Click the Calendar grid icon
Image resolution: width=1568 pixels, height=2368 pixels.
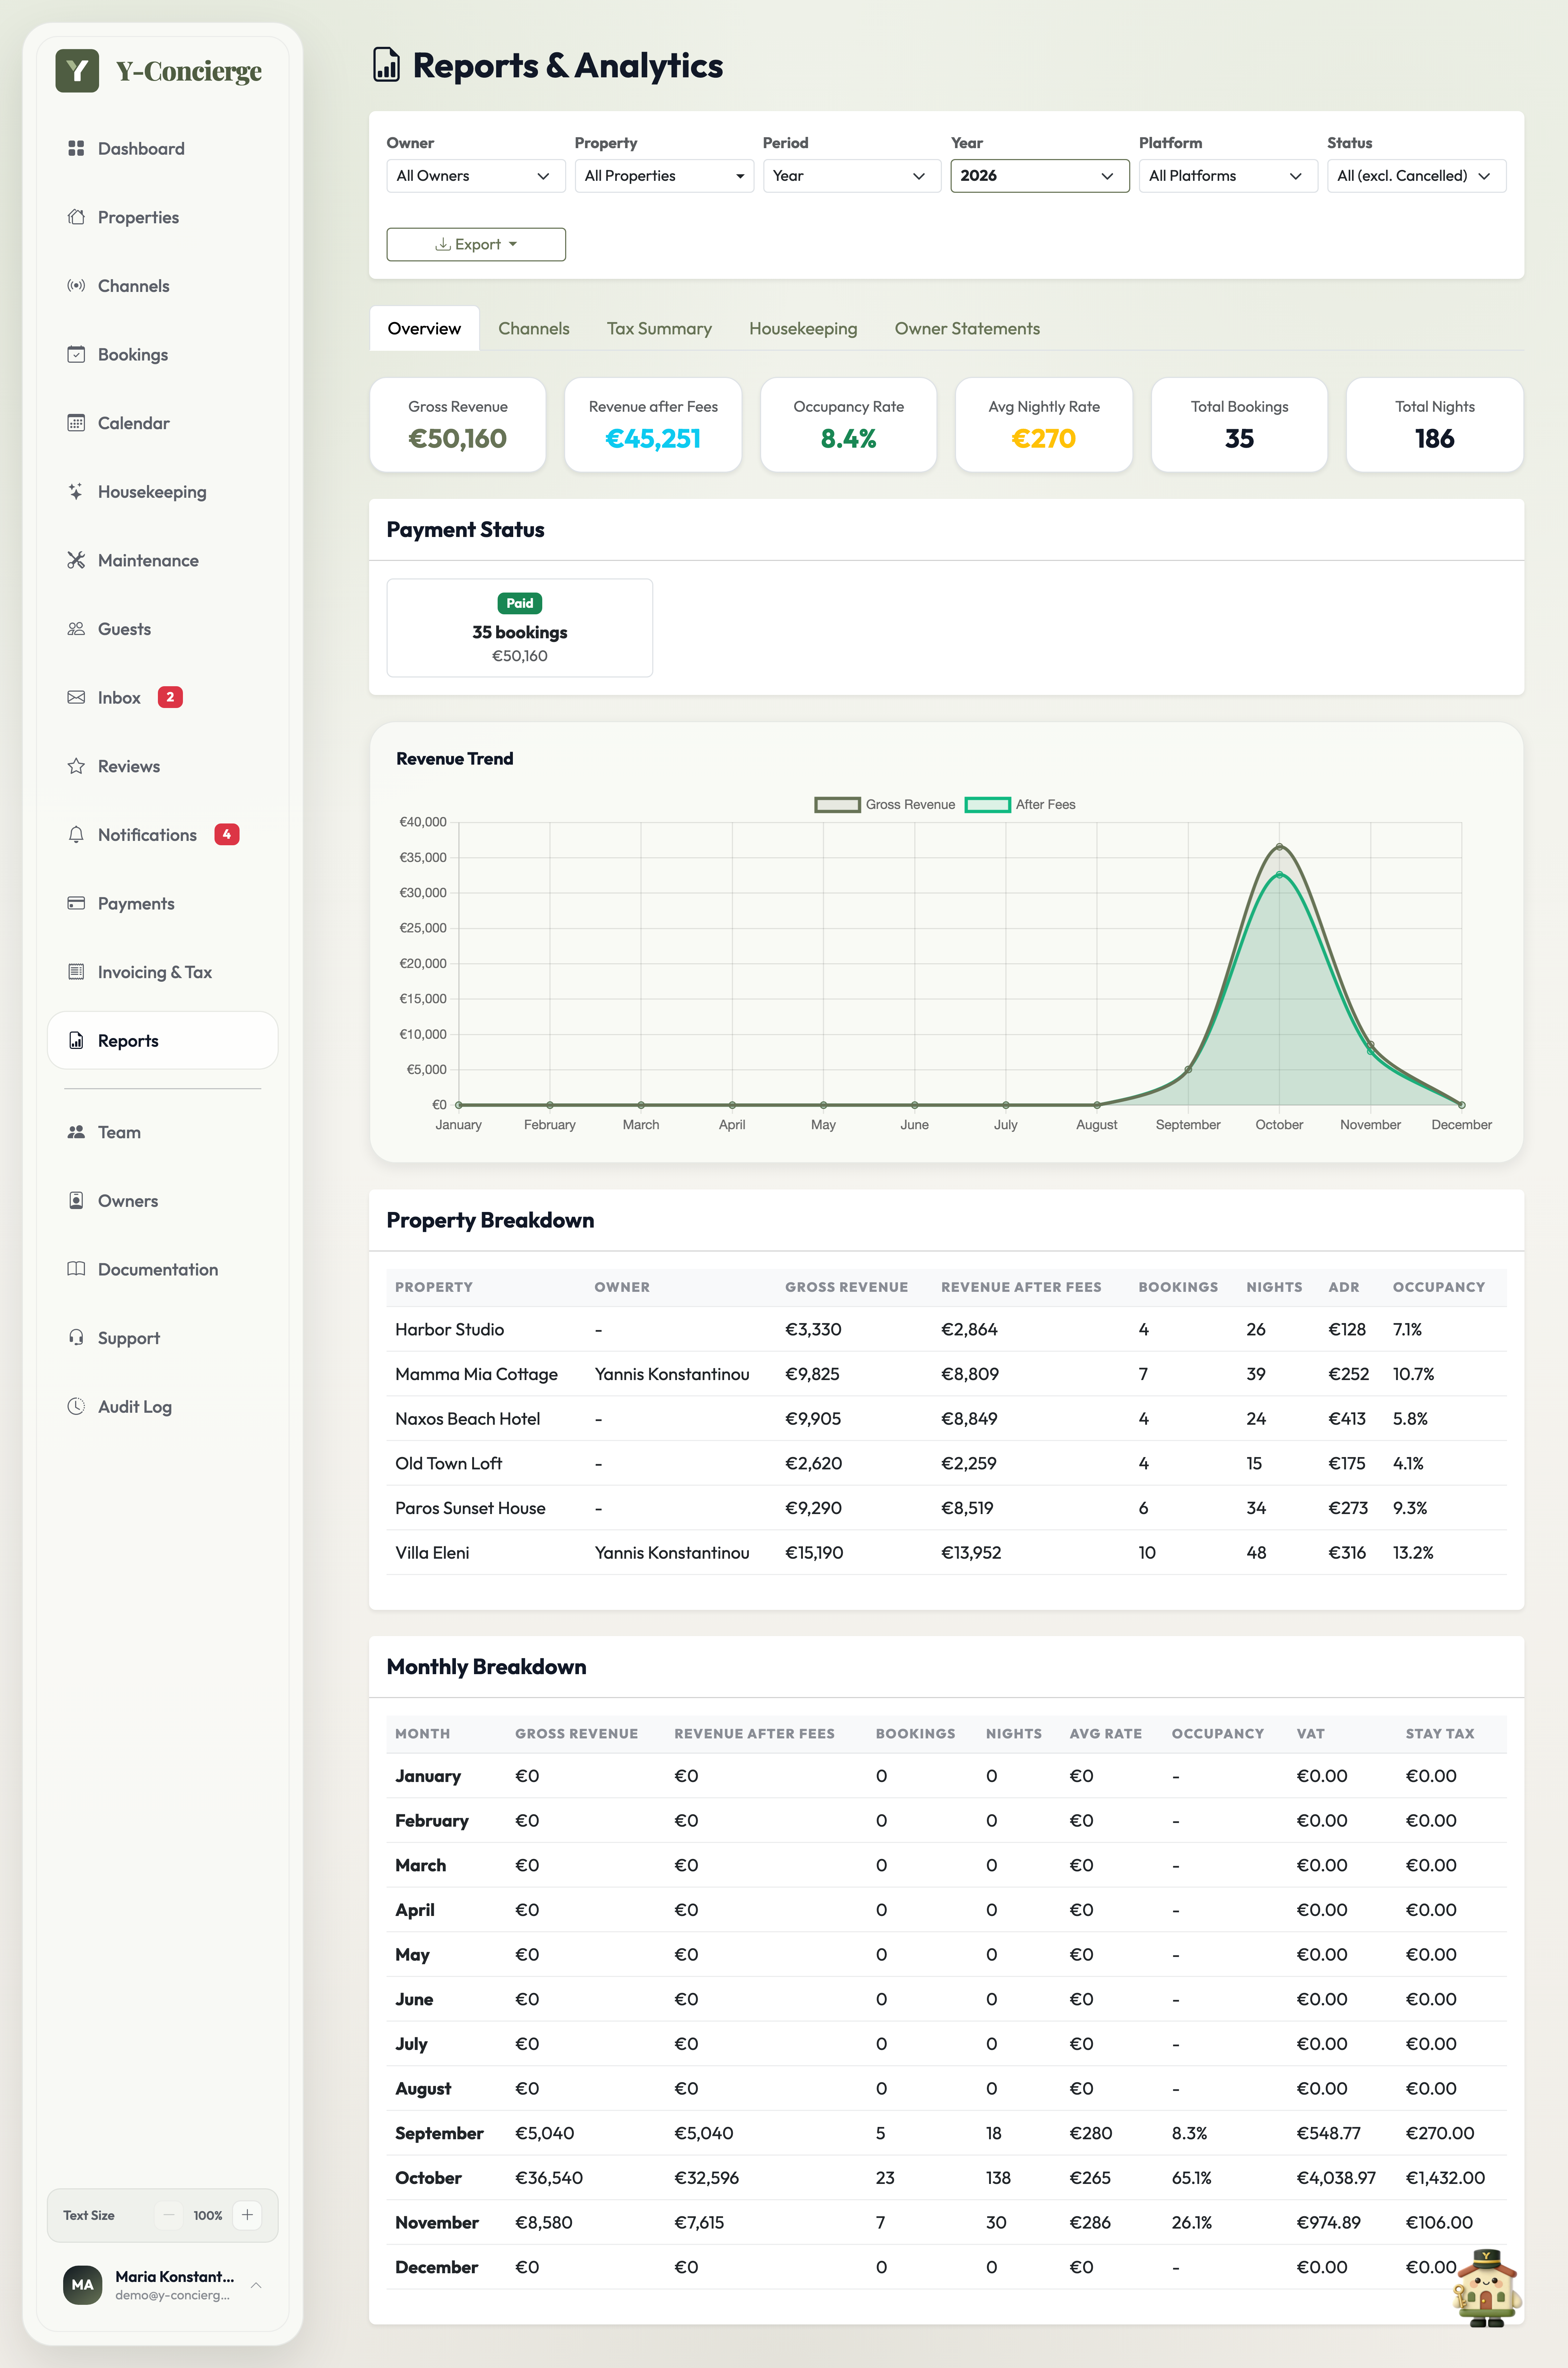point(76,423)
